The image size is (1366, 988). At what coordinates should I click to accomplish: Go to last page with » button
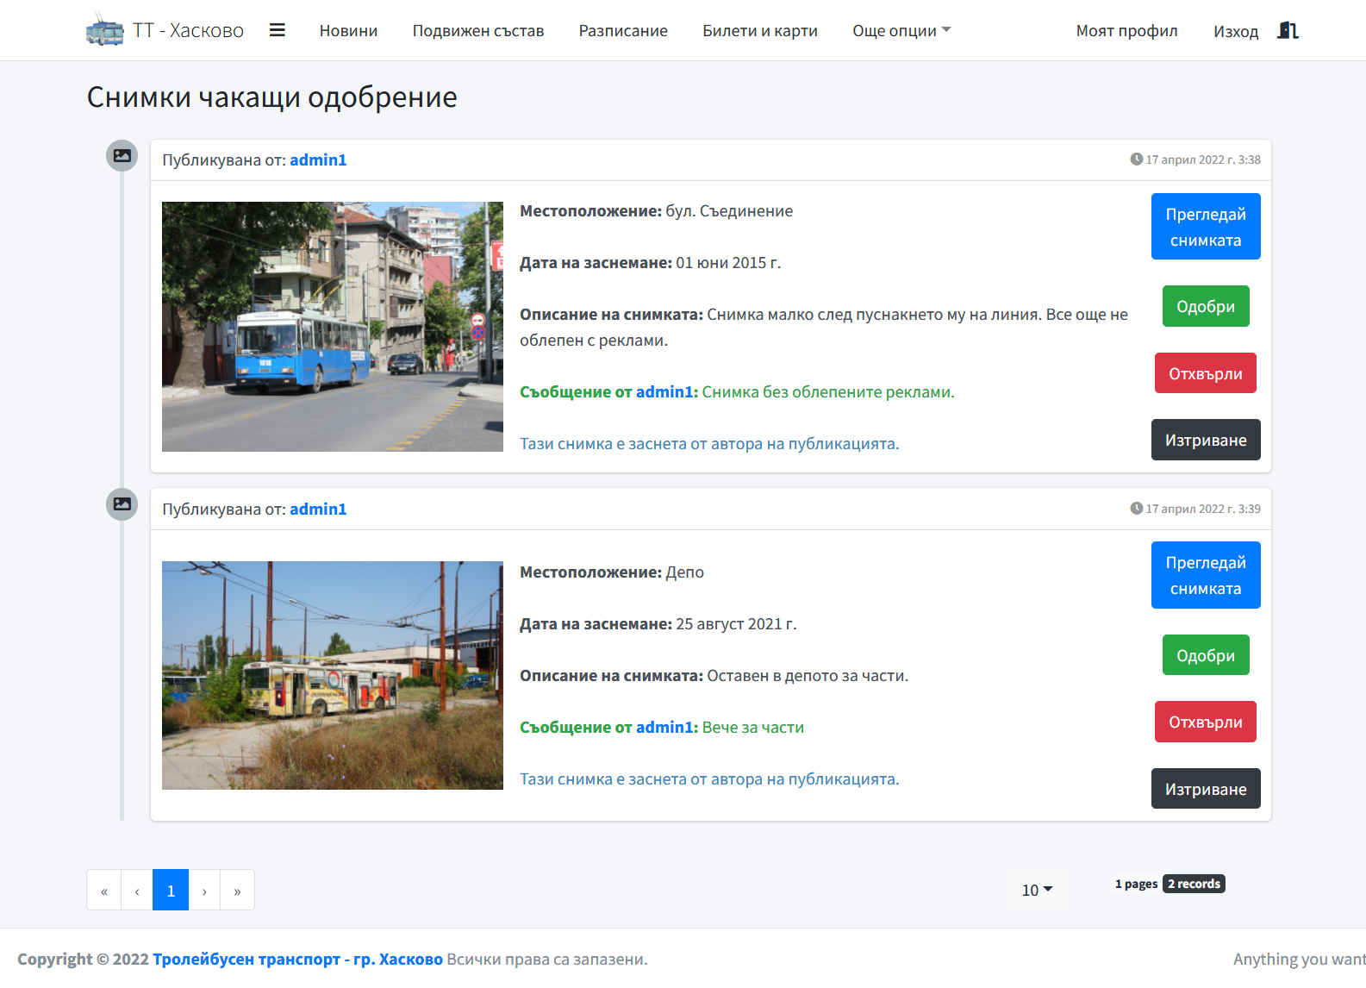(x=237, y=891)
